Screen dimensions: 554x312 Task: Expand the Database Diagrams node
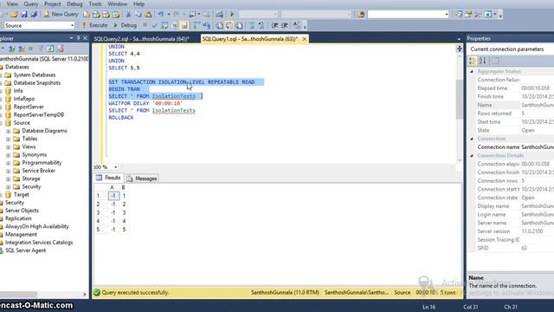[8, 131]
